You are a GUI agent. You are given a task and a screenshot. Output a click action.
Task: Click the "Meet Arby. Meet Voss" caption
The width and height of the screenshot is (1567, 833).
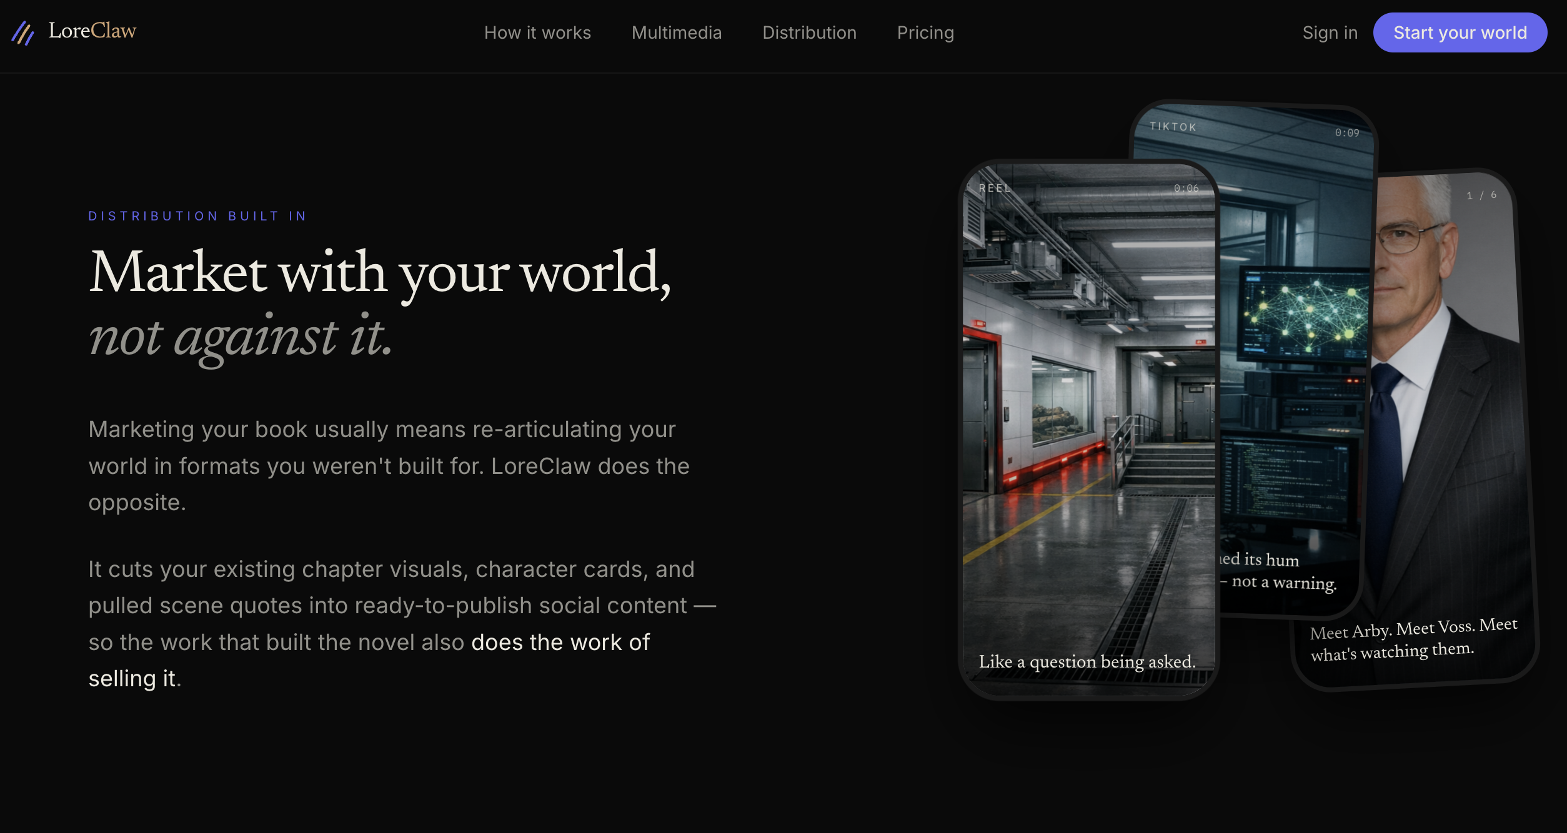pyautogui.click(x=1413, y=639)
